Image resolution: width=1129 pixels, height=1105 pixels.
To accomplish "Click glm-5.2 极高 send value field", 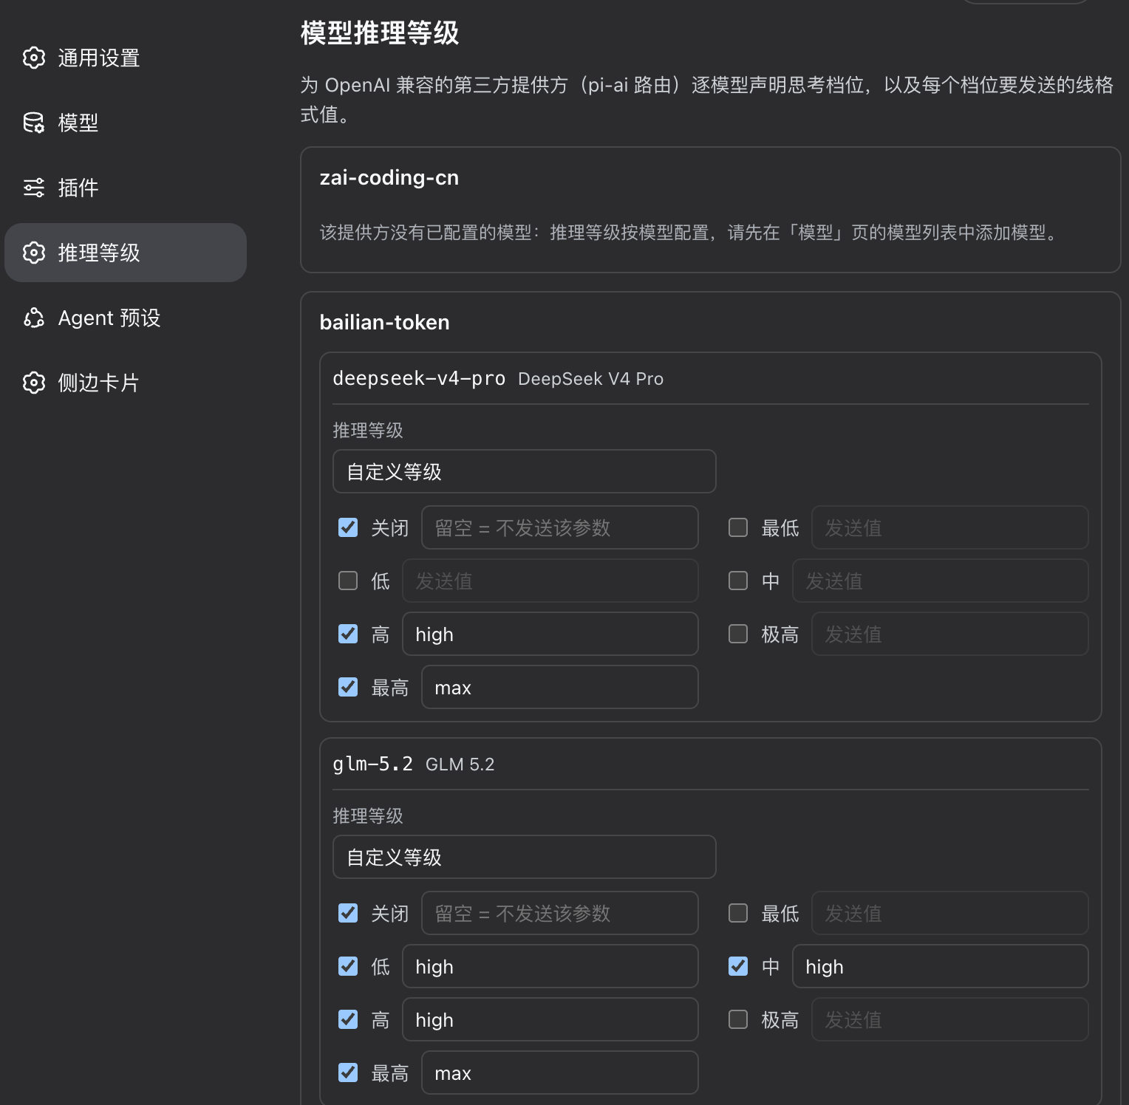I will tap(950, 1019).
